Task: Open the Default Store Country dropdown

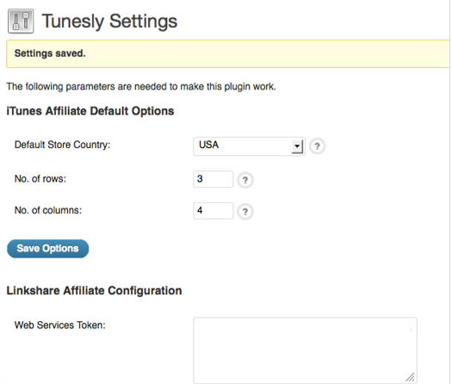Action: click(249, 146)
